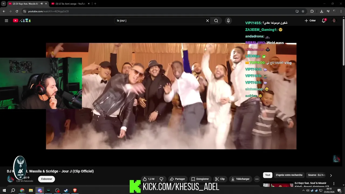The width and height of the screenshot is (345, 194).
Task: Open YouTube notifications bell
Action: [x=324, y=20]
